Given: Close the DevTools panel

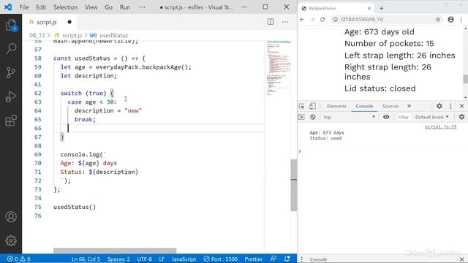Looking at the screenshot, I should click(461, 106).
